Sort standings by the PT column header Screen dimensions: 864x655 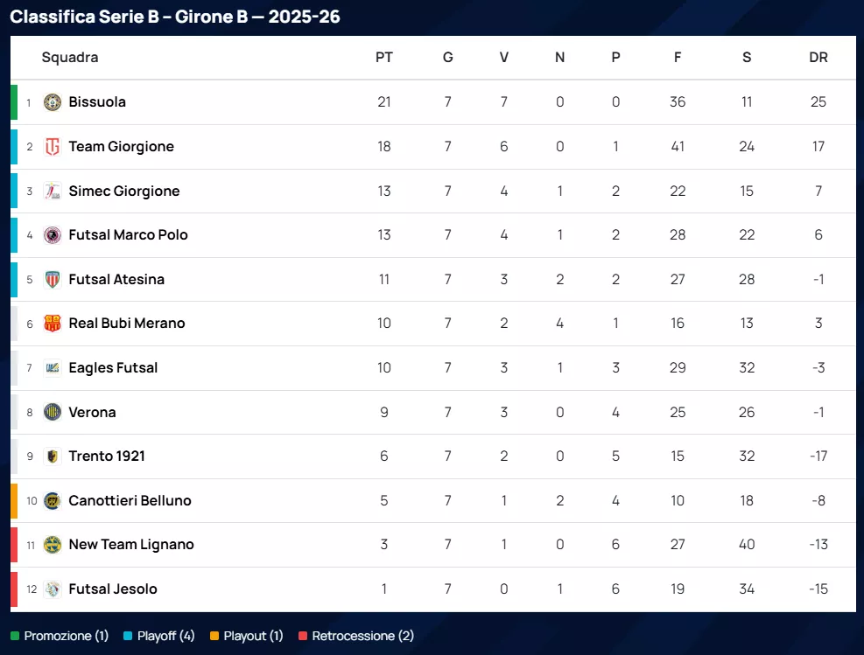[x=384, y=58]
